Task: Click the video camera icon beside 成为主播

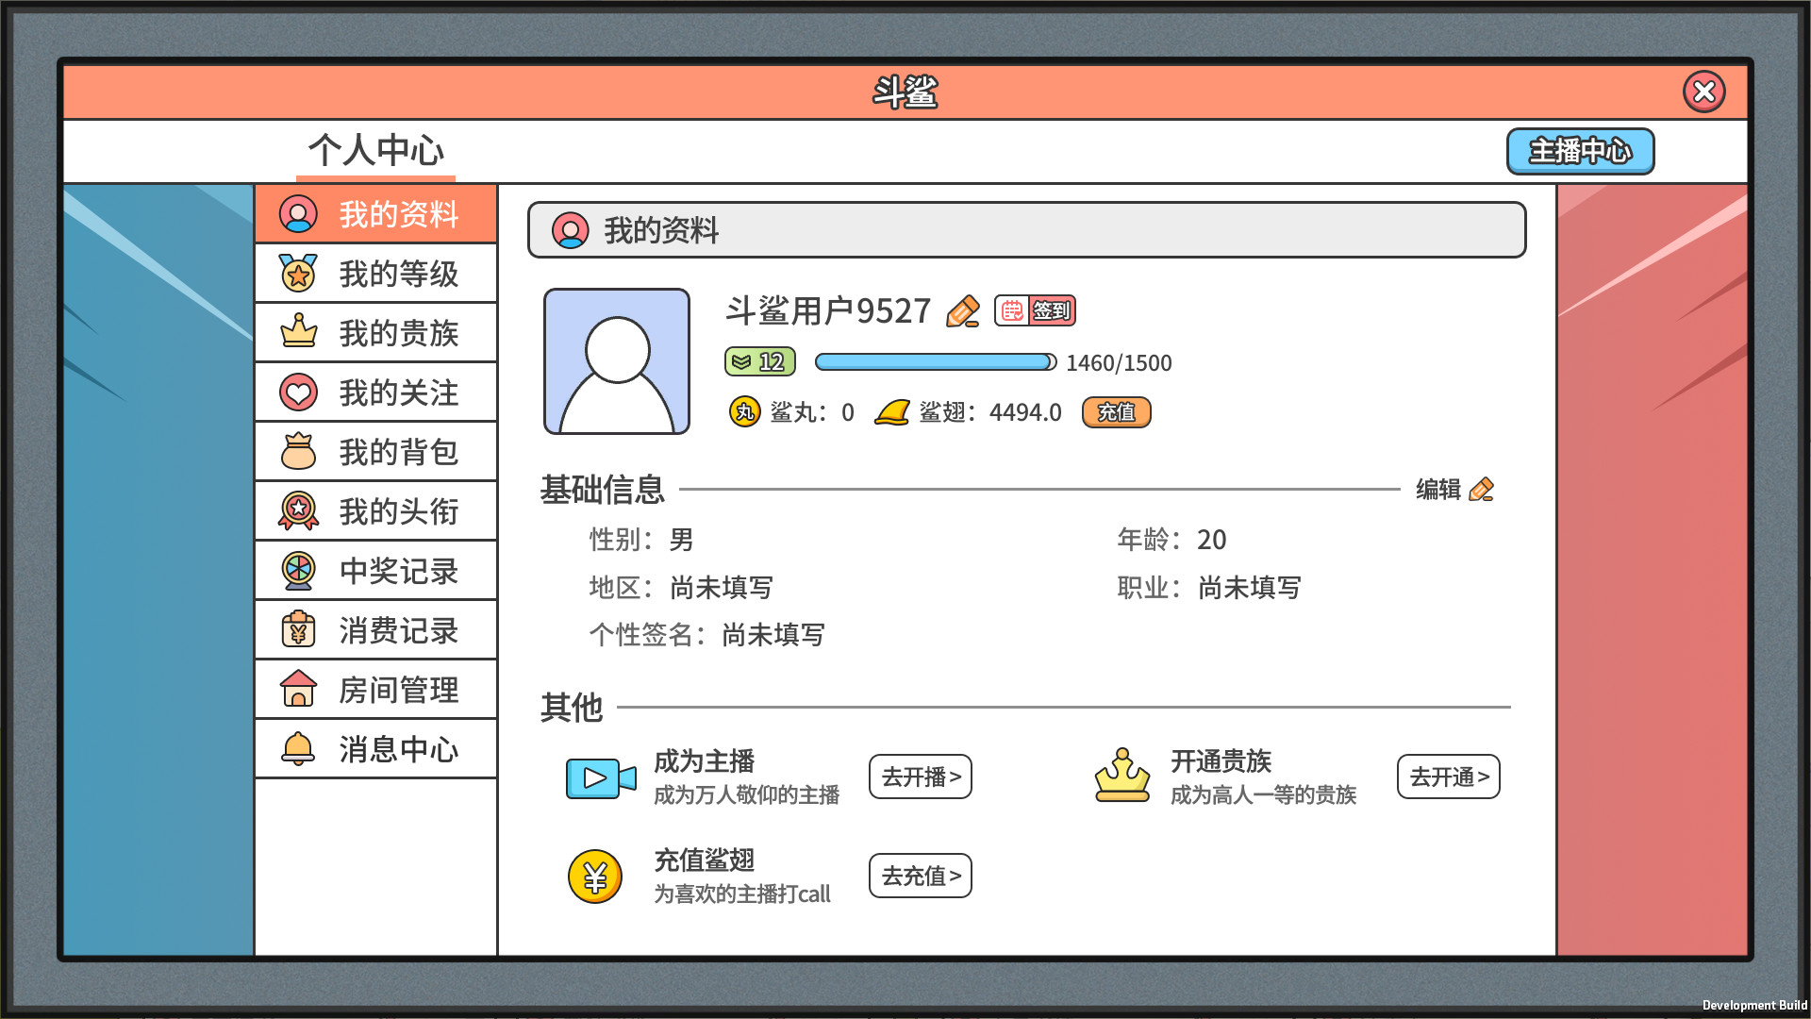Action: (599, 777)
